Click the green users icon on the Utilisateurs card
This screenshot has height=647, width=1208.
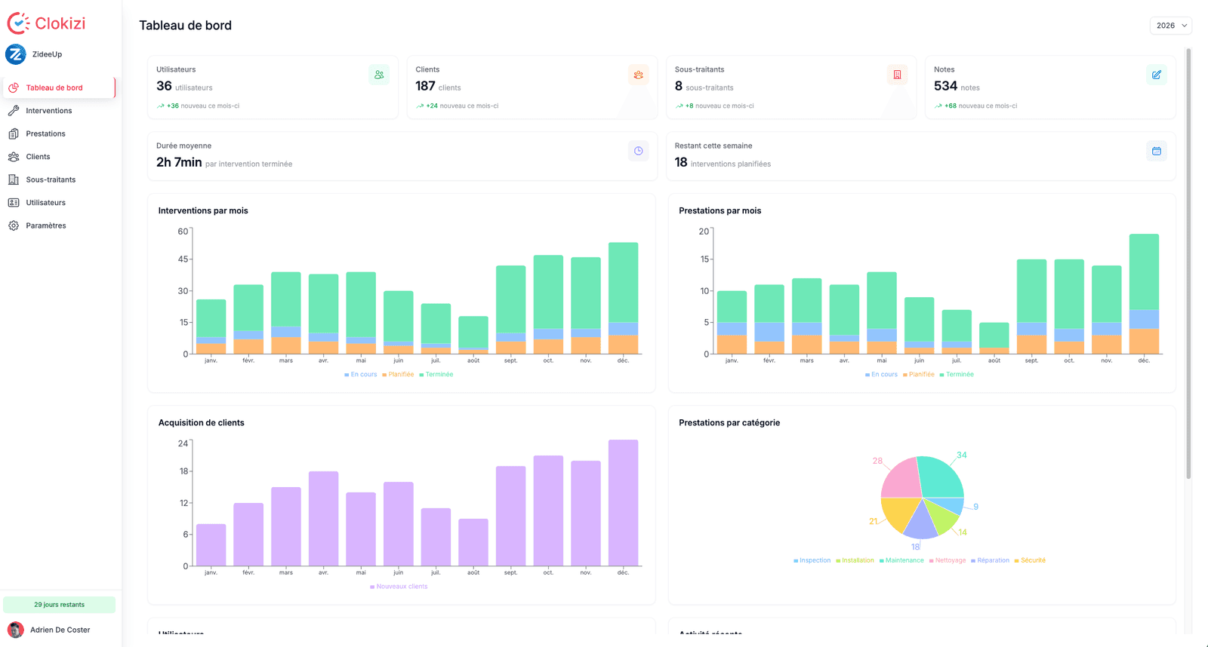pos(379,75)
